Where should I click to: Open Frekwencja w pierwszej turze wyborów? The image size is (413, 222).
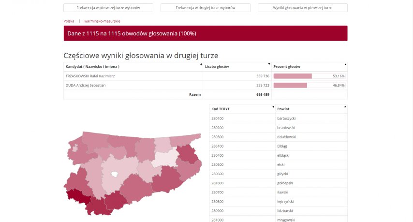tap(108, 8)
